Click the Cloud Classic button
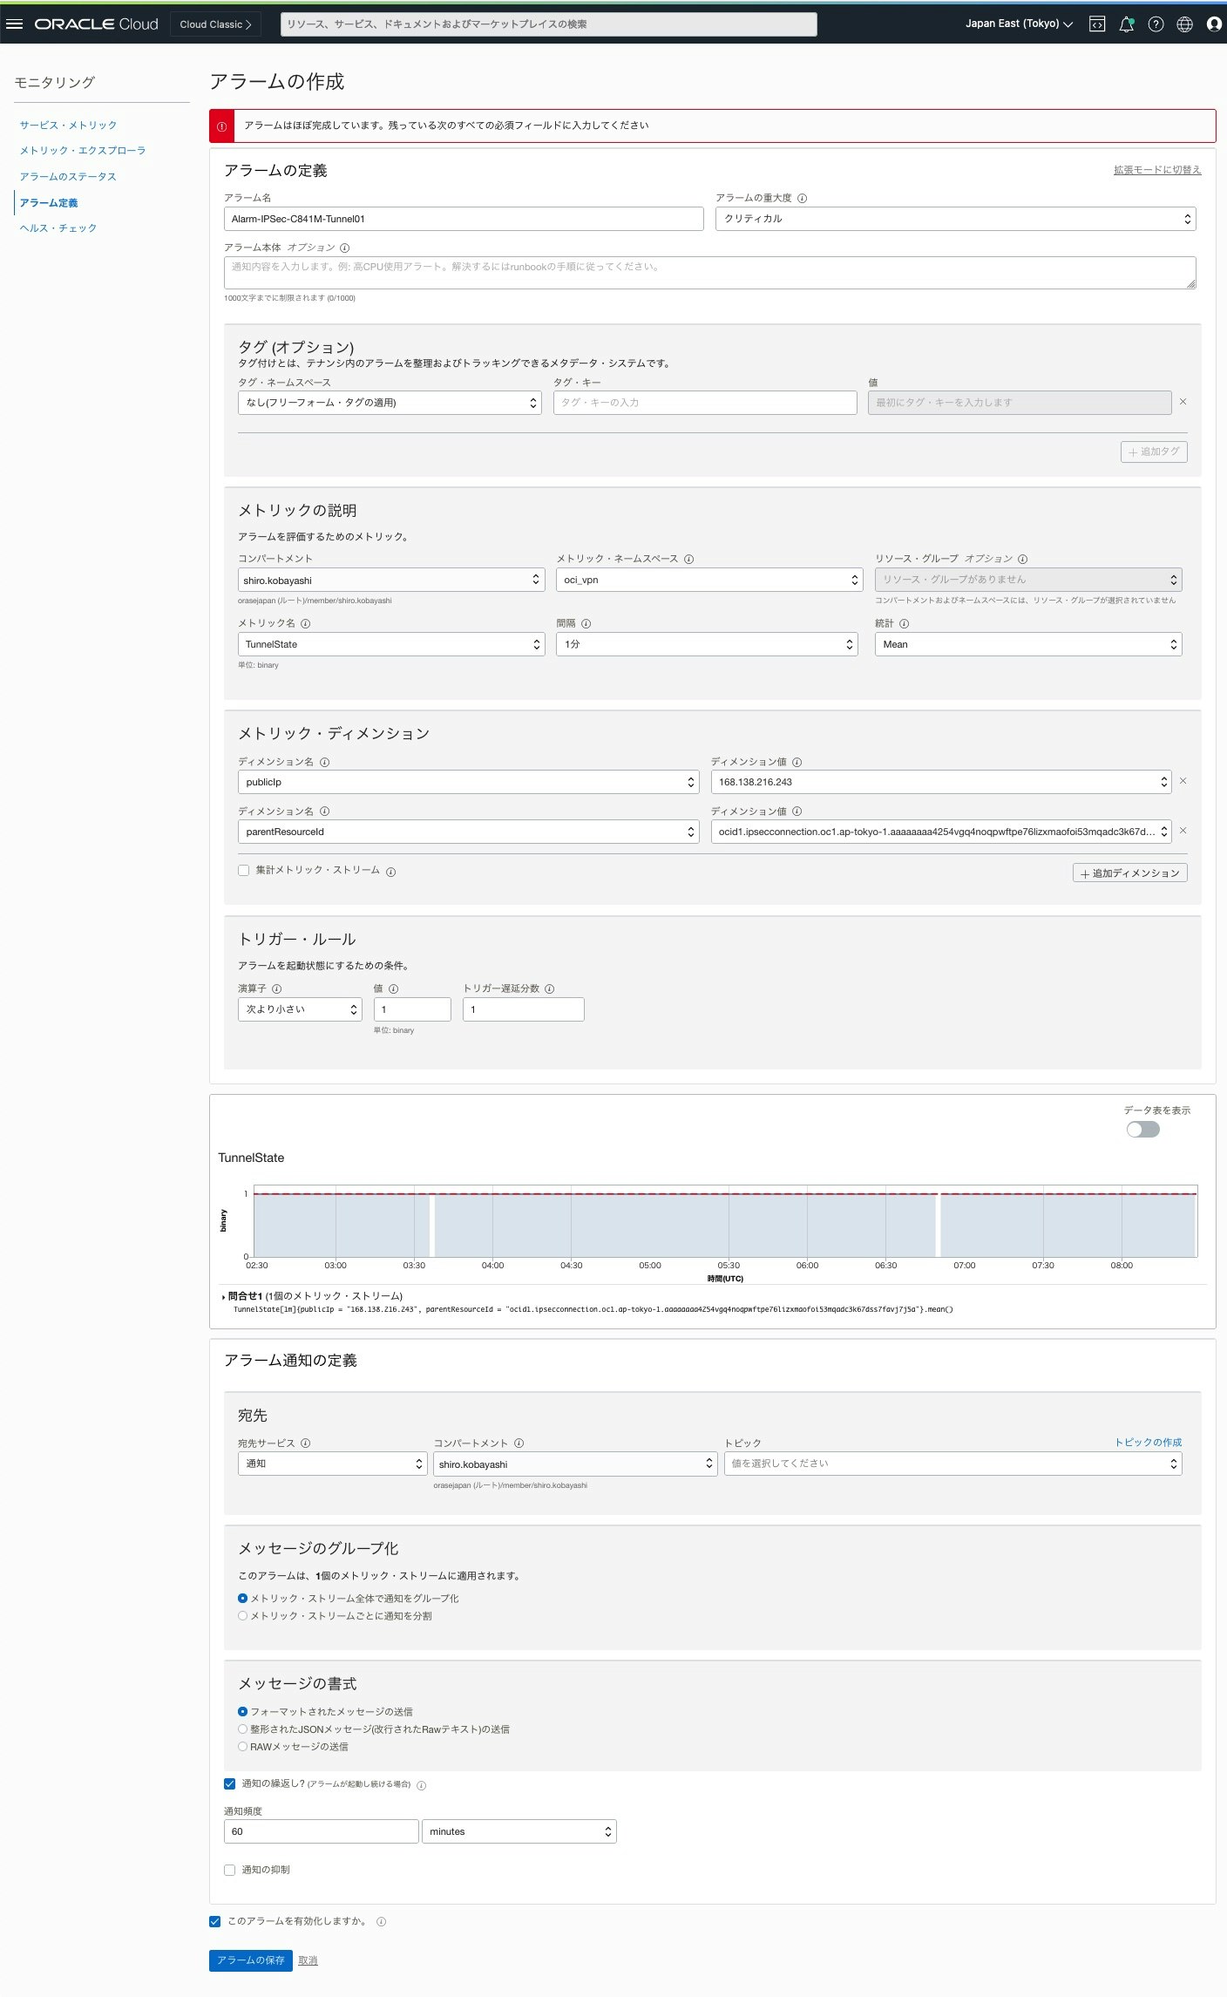 point(215,24)
